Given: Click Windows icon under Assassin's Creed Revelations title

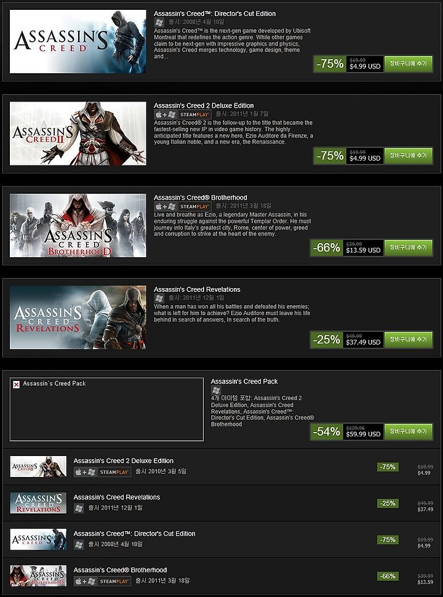Looking at the screenshot, I should [x=159, y=298].
